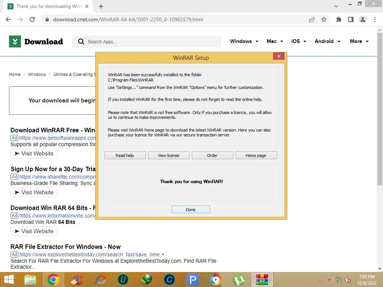
Task: Switch to Chrome in taskbar
Action: point(53,280)
